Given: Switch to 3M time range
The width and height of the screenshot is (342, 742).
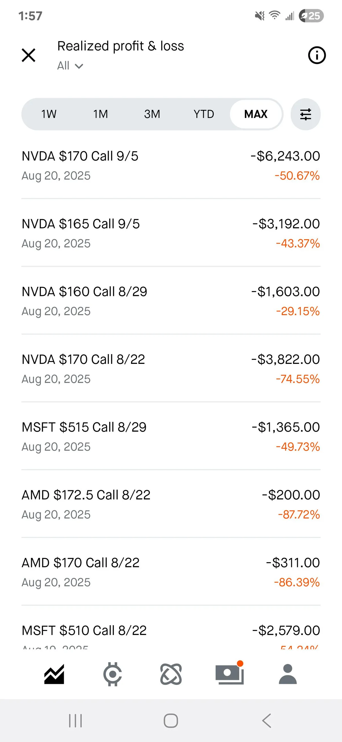Looking at the screenshot, I should click(x=152, y=114).
